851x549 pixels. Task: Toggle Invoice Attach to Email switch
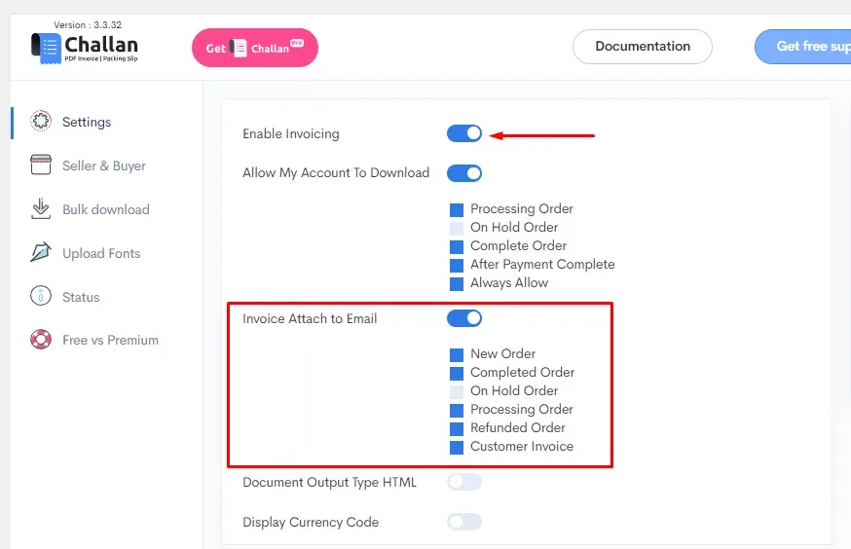coord(464,318)
